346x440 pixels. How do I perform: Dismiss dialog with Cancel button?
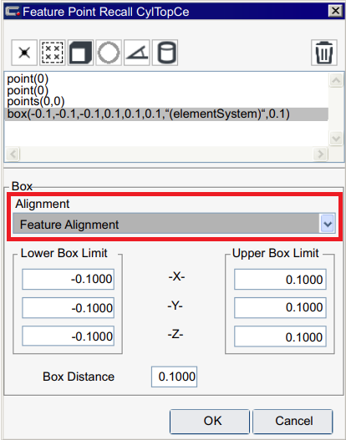pos(293,421)
